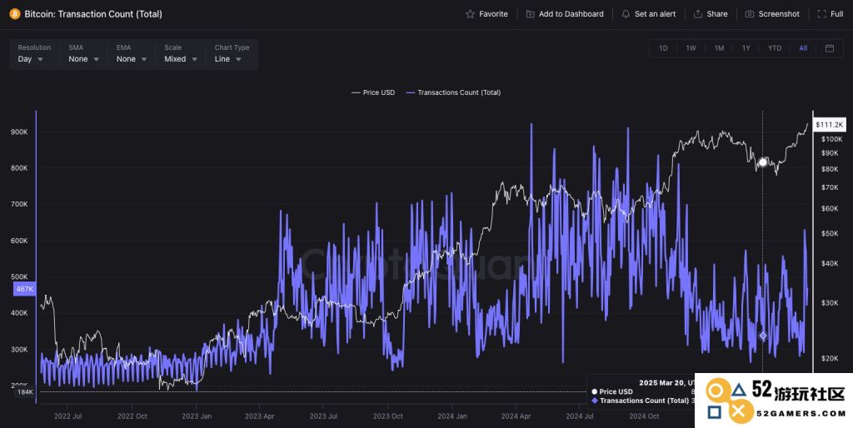Click the Add to Dashboard label

(x=571, y=14)
